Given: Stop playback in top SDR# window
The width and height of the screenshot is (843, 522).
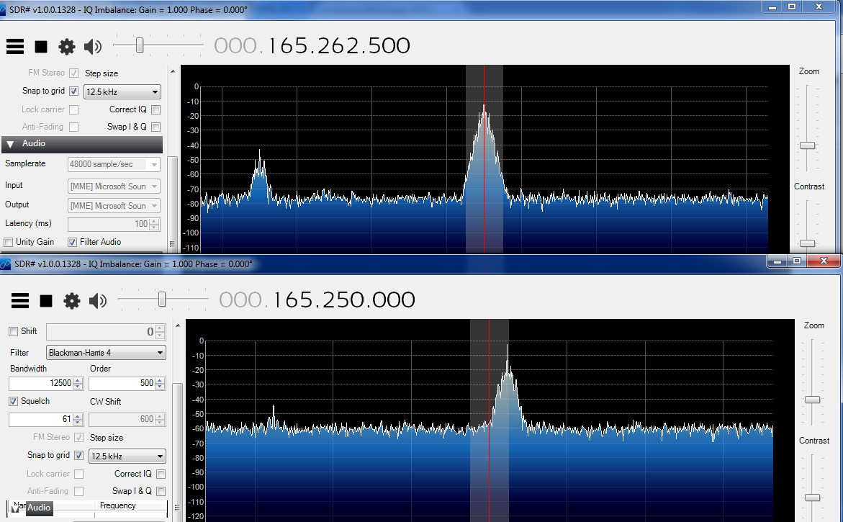Looking at the screenshot, I should [41, 47].
